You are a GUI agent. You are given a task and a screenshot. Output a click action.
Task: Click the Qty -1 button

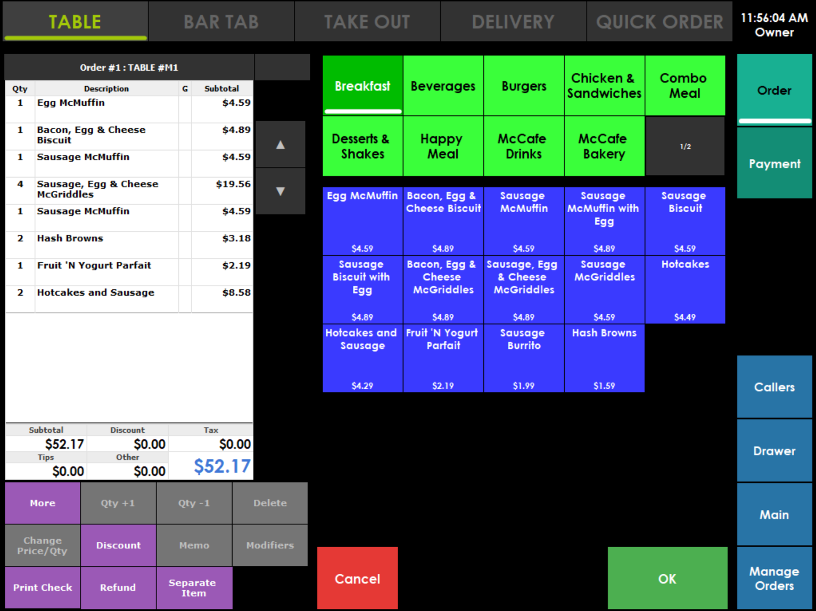[x=194, y=503]
